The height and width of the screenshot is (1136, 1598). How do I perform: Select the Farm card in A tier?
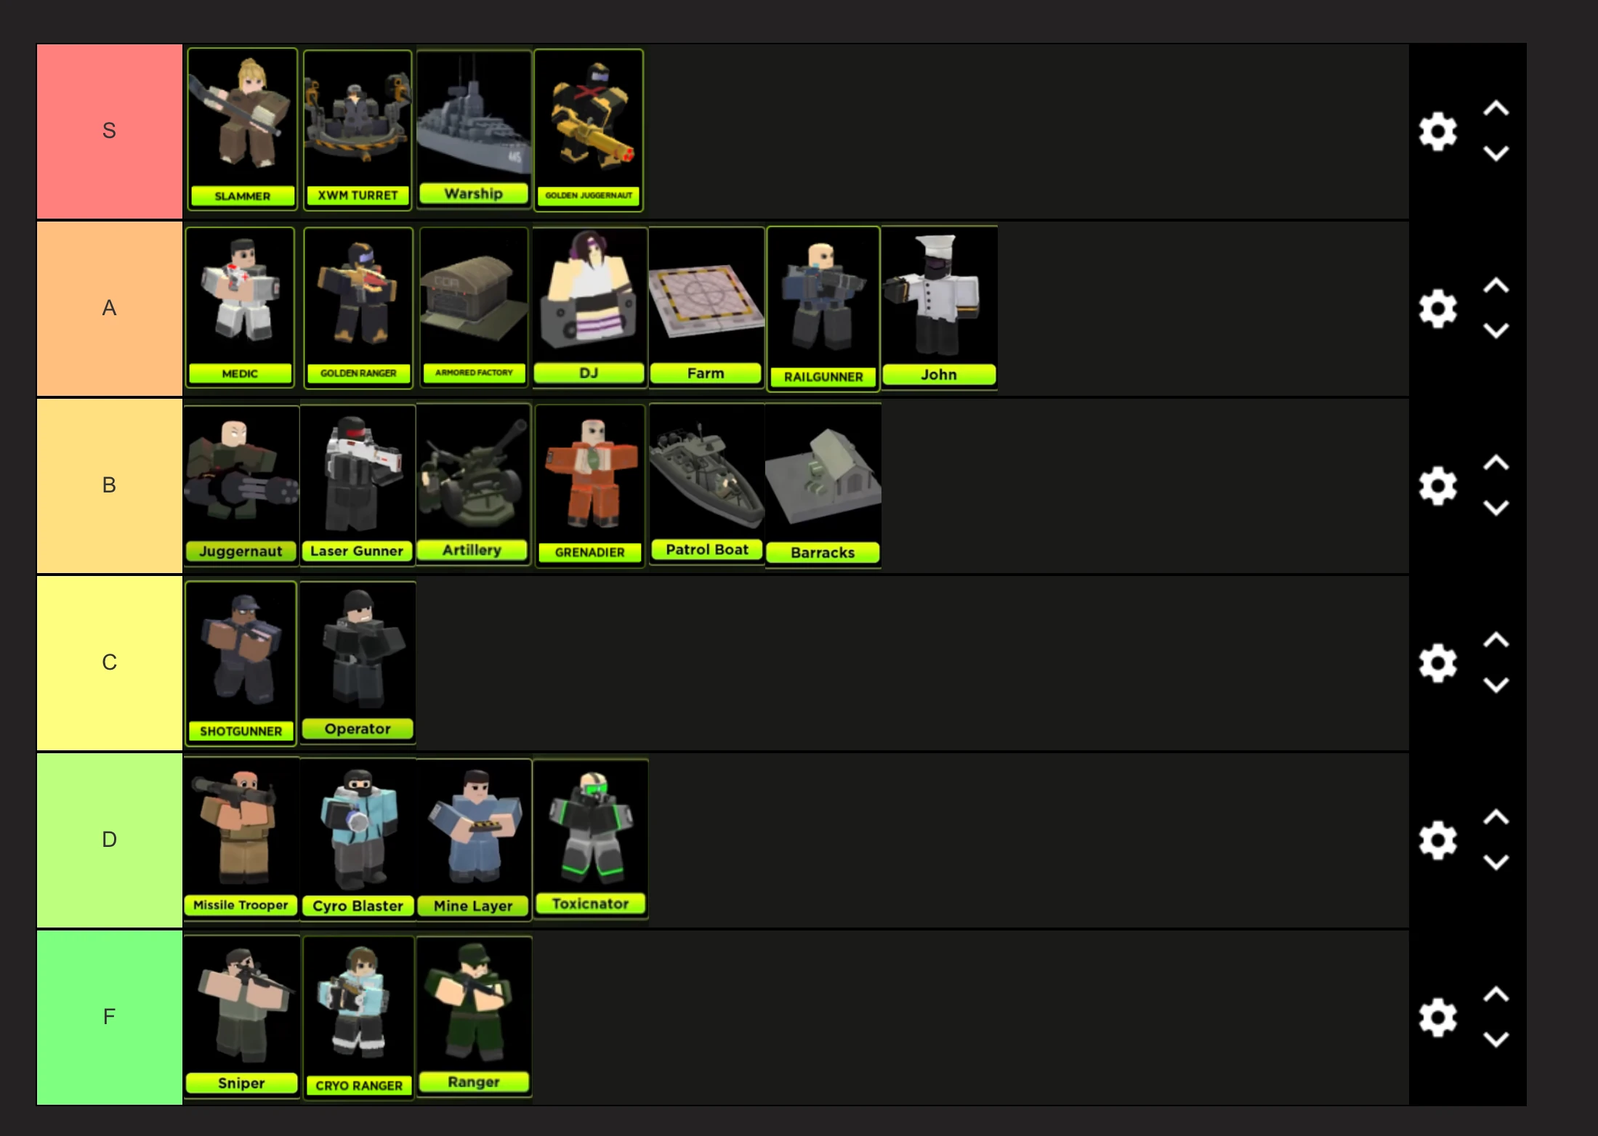click(x=706, y=307)
